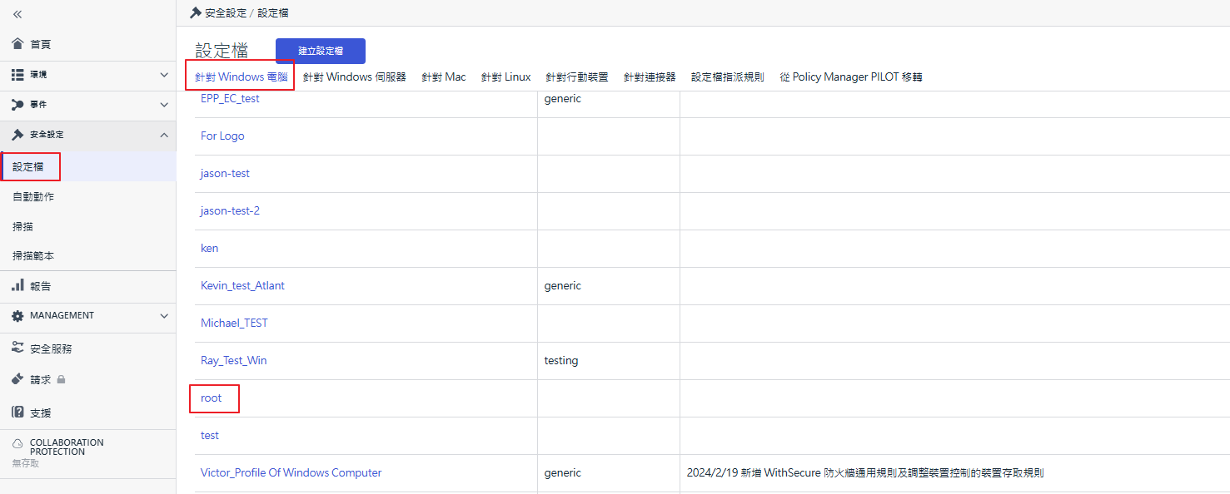Screen dimensions: 1230x494
Task: Open the EPP_EC_test profile
Action: (x=230, y=98)
